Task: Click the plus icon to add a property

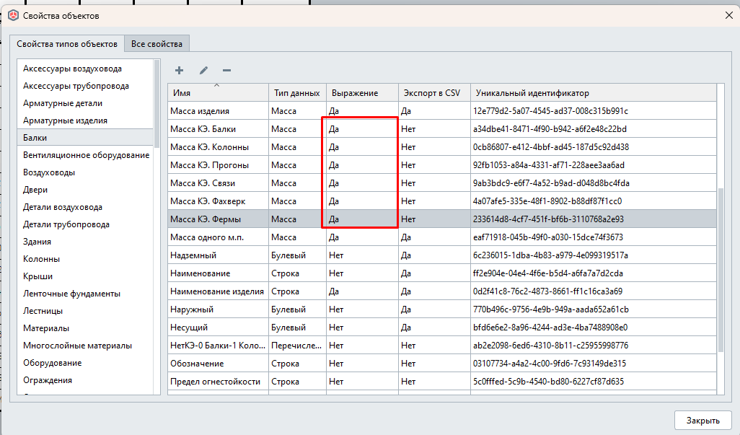Action: pos(179,70)
